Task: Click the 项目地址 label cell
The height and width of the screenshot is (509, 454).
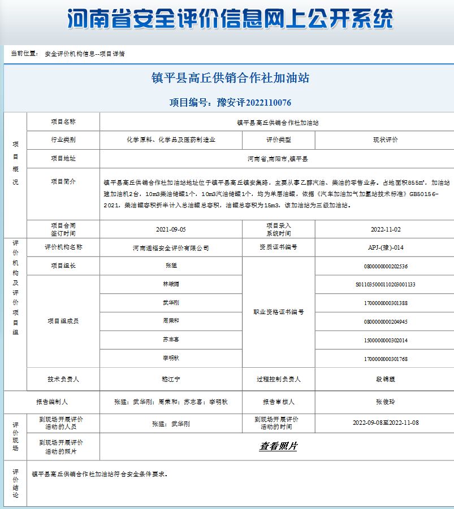Action: (63, 158)
